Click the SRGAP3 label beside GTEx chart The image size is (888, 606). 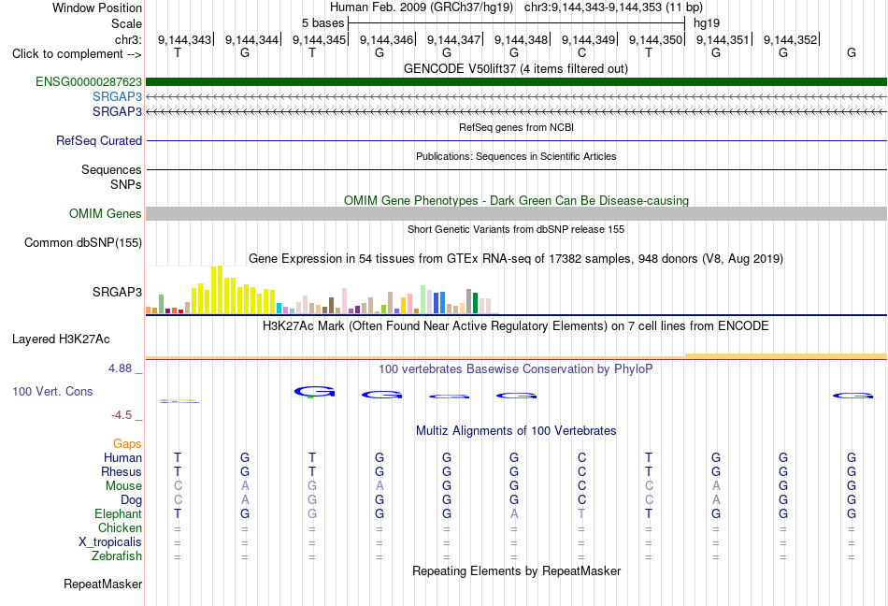[117, 292]
